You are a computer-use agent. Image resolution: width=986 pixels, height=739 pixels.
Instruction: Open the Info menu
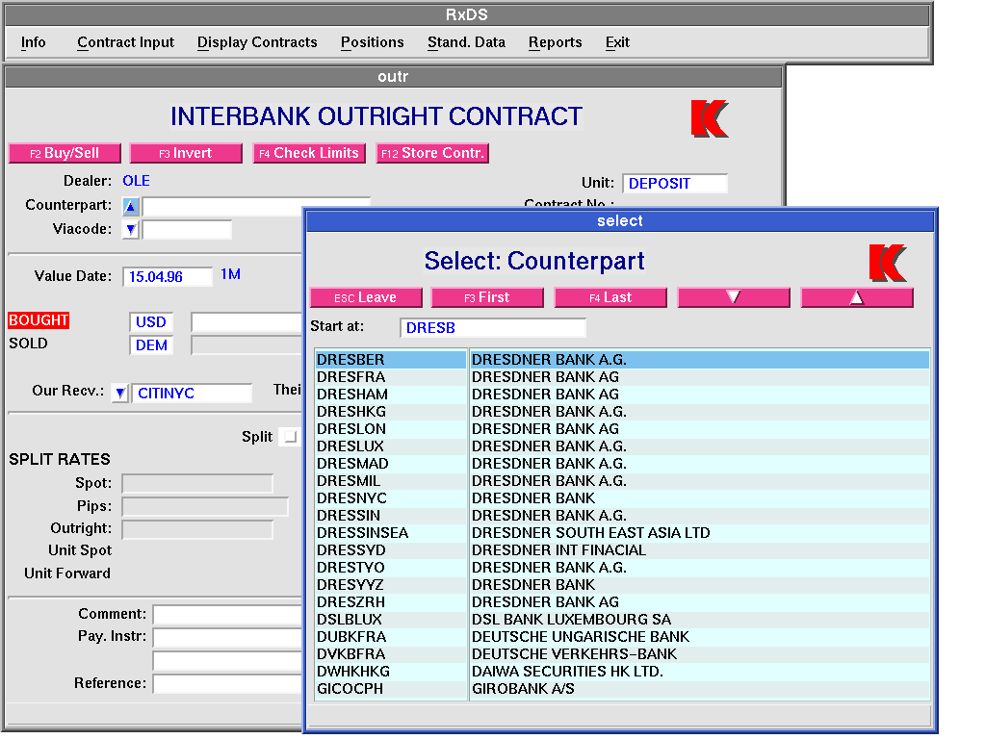click(x=34, y=42)
